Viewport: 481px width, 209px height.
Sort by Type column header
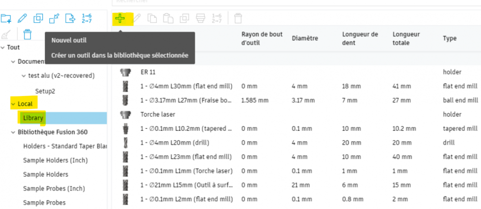point(449,38)
